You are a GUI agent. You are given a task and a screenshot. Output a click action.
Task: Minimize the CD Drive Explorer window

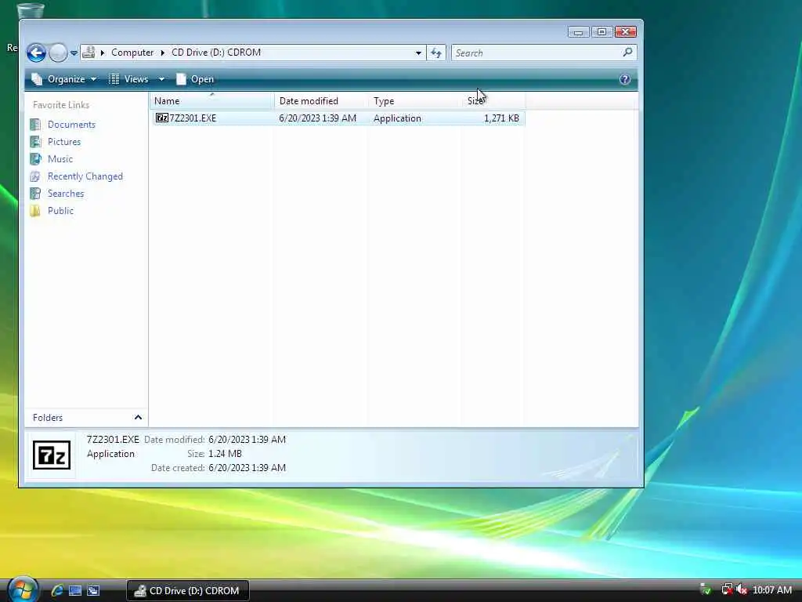point(579,32)
